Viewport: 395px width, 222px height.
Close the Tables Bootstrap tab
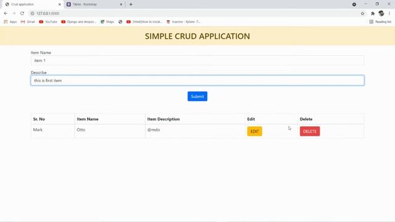[x=121, y=4]
